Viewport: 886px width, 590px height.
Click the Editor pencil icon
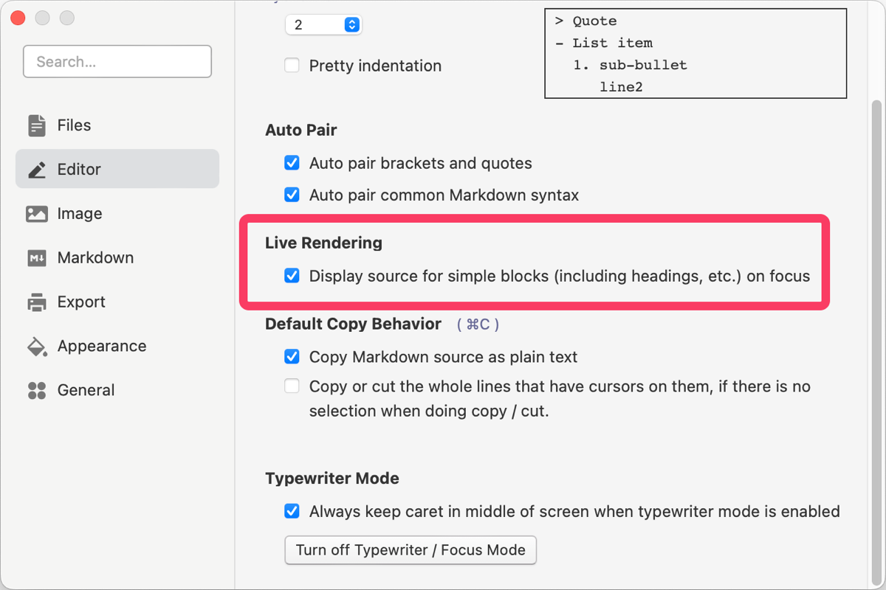click(37, 170)
